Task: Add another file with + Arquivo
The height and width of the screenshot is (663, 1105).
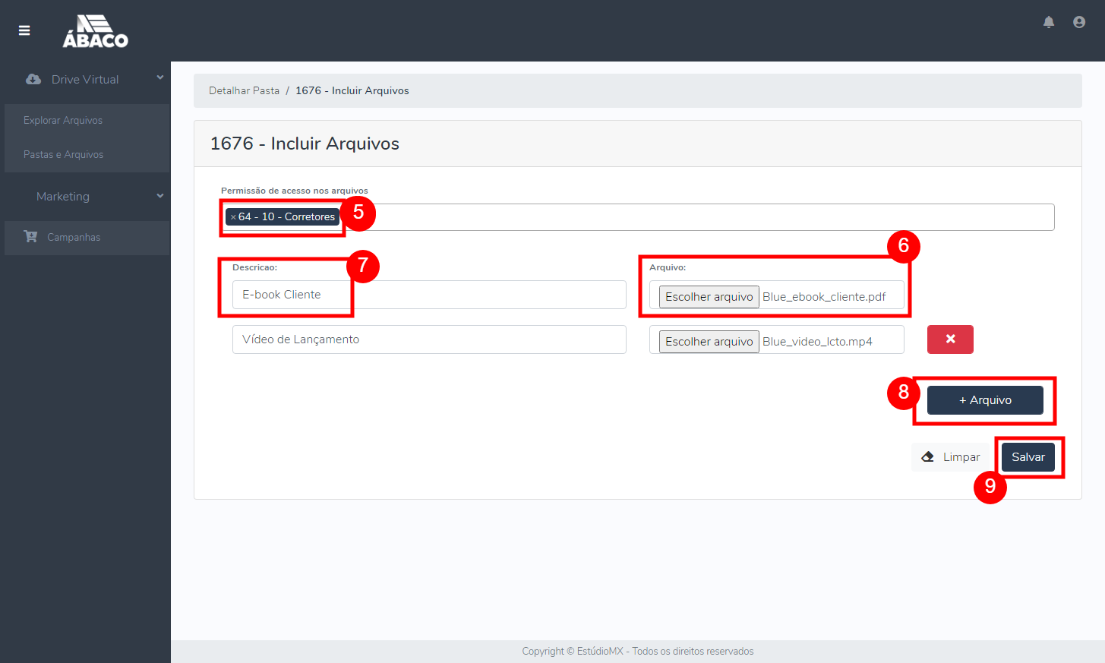Action: [985, 400]
